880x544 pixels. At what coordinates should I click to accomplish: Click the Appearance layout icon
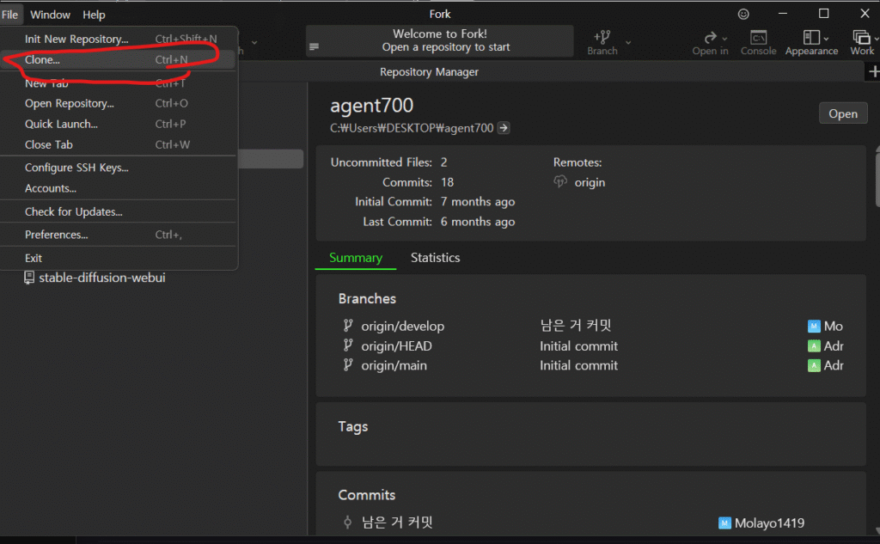811,37
